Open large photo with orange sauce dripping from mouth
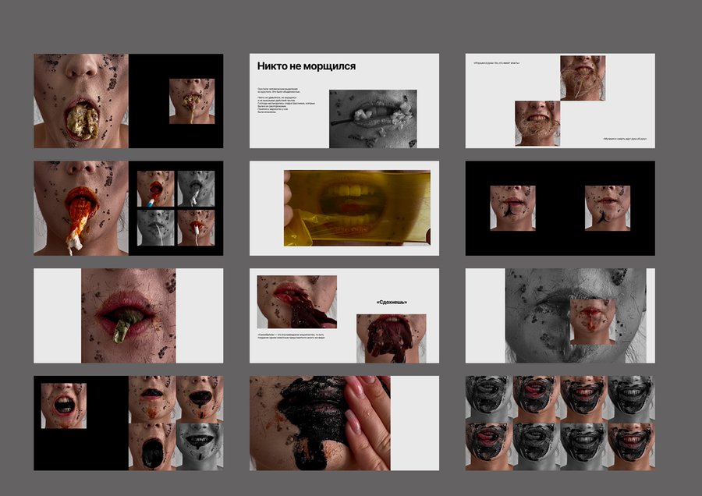The image size is (702, 496). click(81, 208)
